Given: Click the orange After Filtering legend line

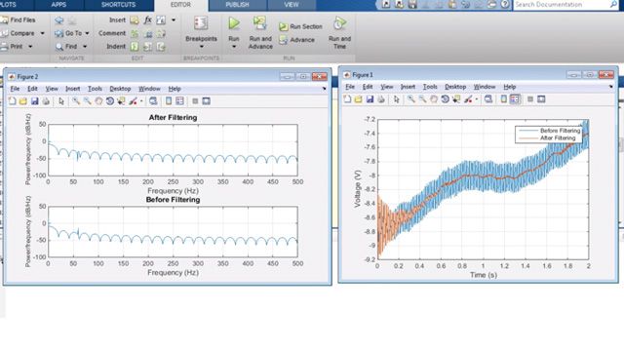Looking at the screenshot, I should coord(527,138).
